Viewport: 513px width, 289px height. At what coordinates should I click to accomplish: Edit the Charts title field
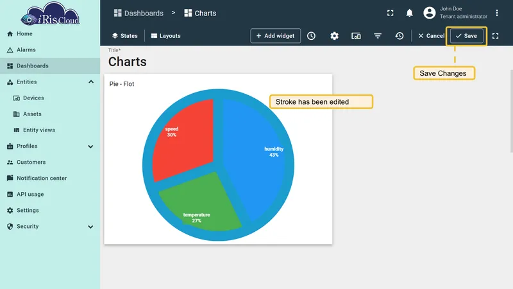tap(127, 62)
